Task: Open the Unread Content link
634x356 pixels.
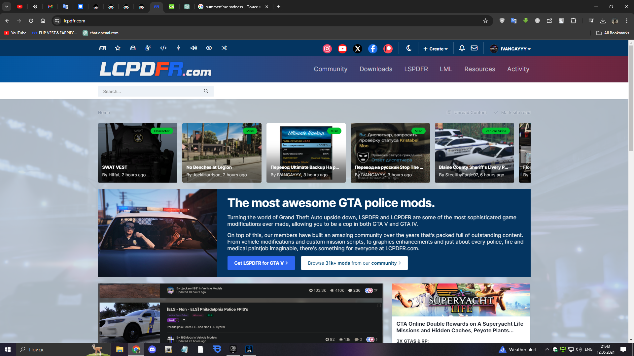Action: (467, 113)
